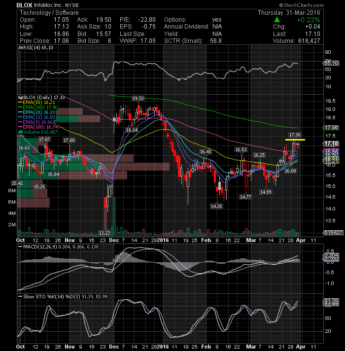
Task: Click the Low value 16.86
Action: click(x=61, y=34)
